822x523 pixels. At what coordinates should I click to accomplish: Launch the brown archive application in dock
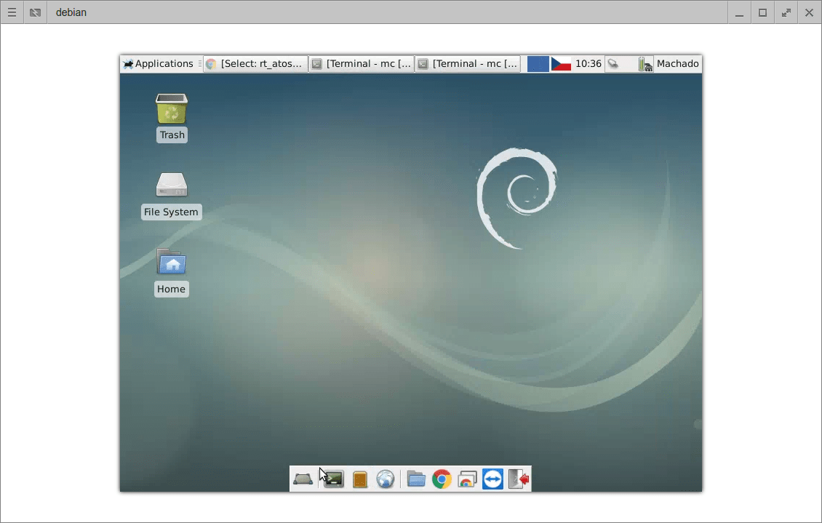pos(359,479)
